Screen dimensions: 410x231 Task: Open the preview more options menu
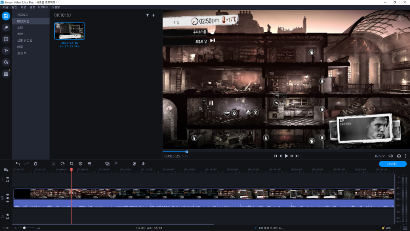point(405,156)
